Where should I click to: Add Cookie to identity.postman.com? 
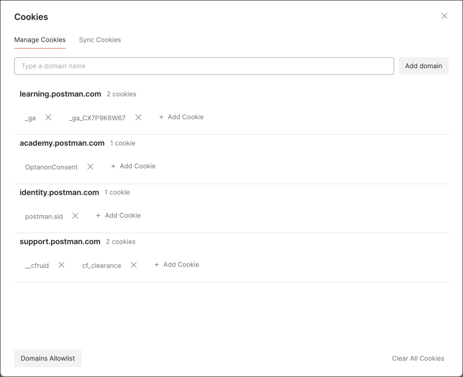[x=118, y=215]
